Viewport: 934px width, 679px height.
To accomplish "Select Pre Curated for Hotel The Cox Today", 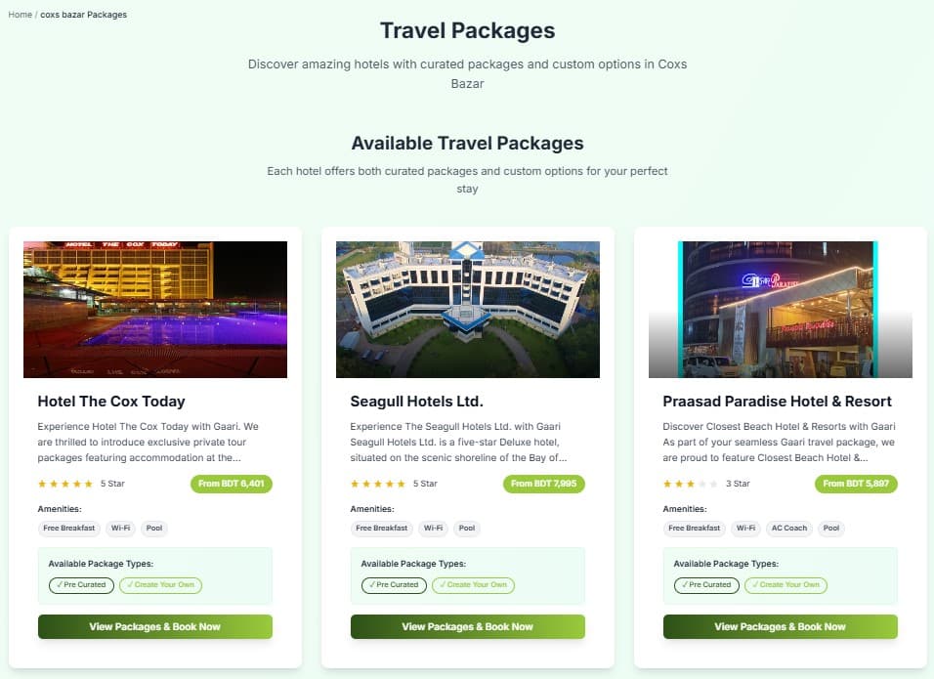I will (x=82, y=585).
